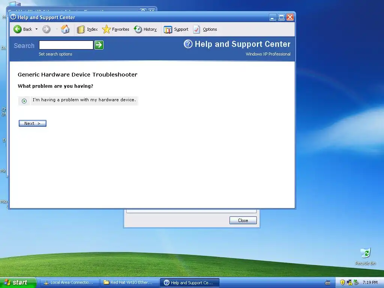Click "Windows XP Professional" banner text
The height and width of the screenshot is (288, 384).
[268, 54]
